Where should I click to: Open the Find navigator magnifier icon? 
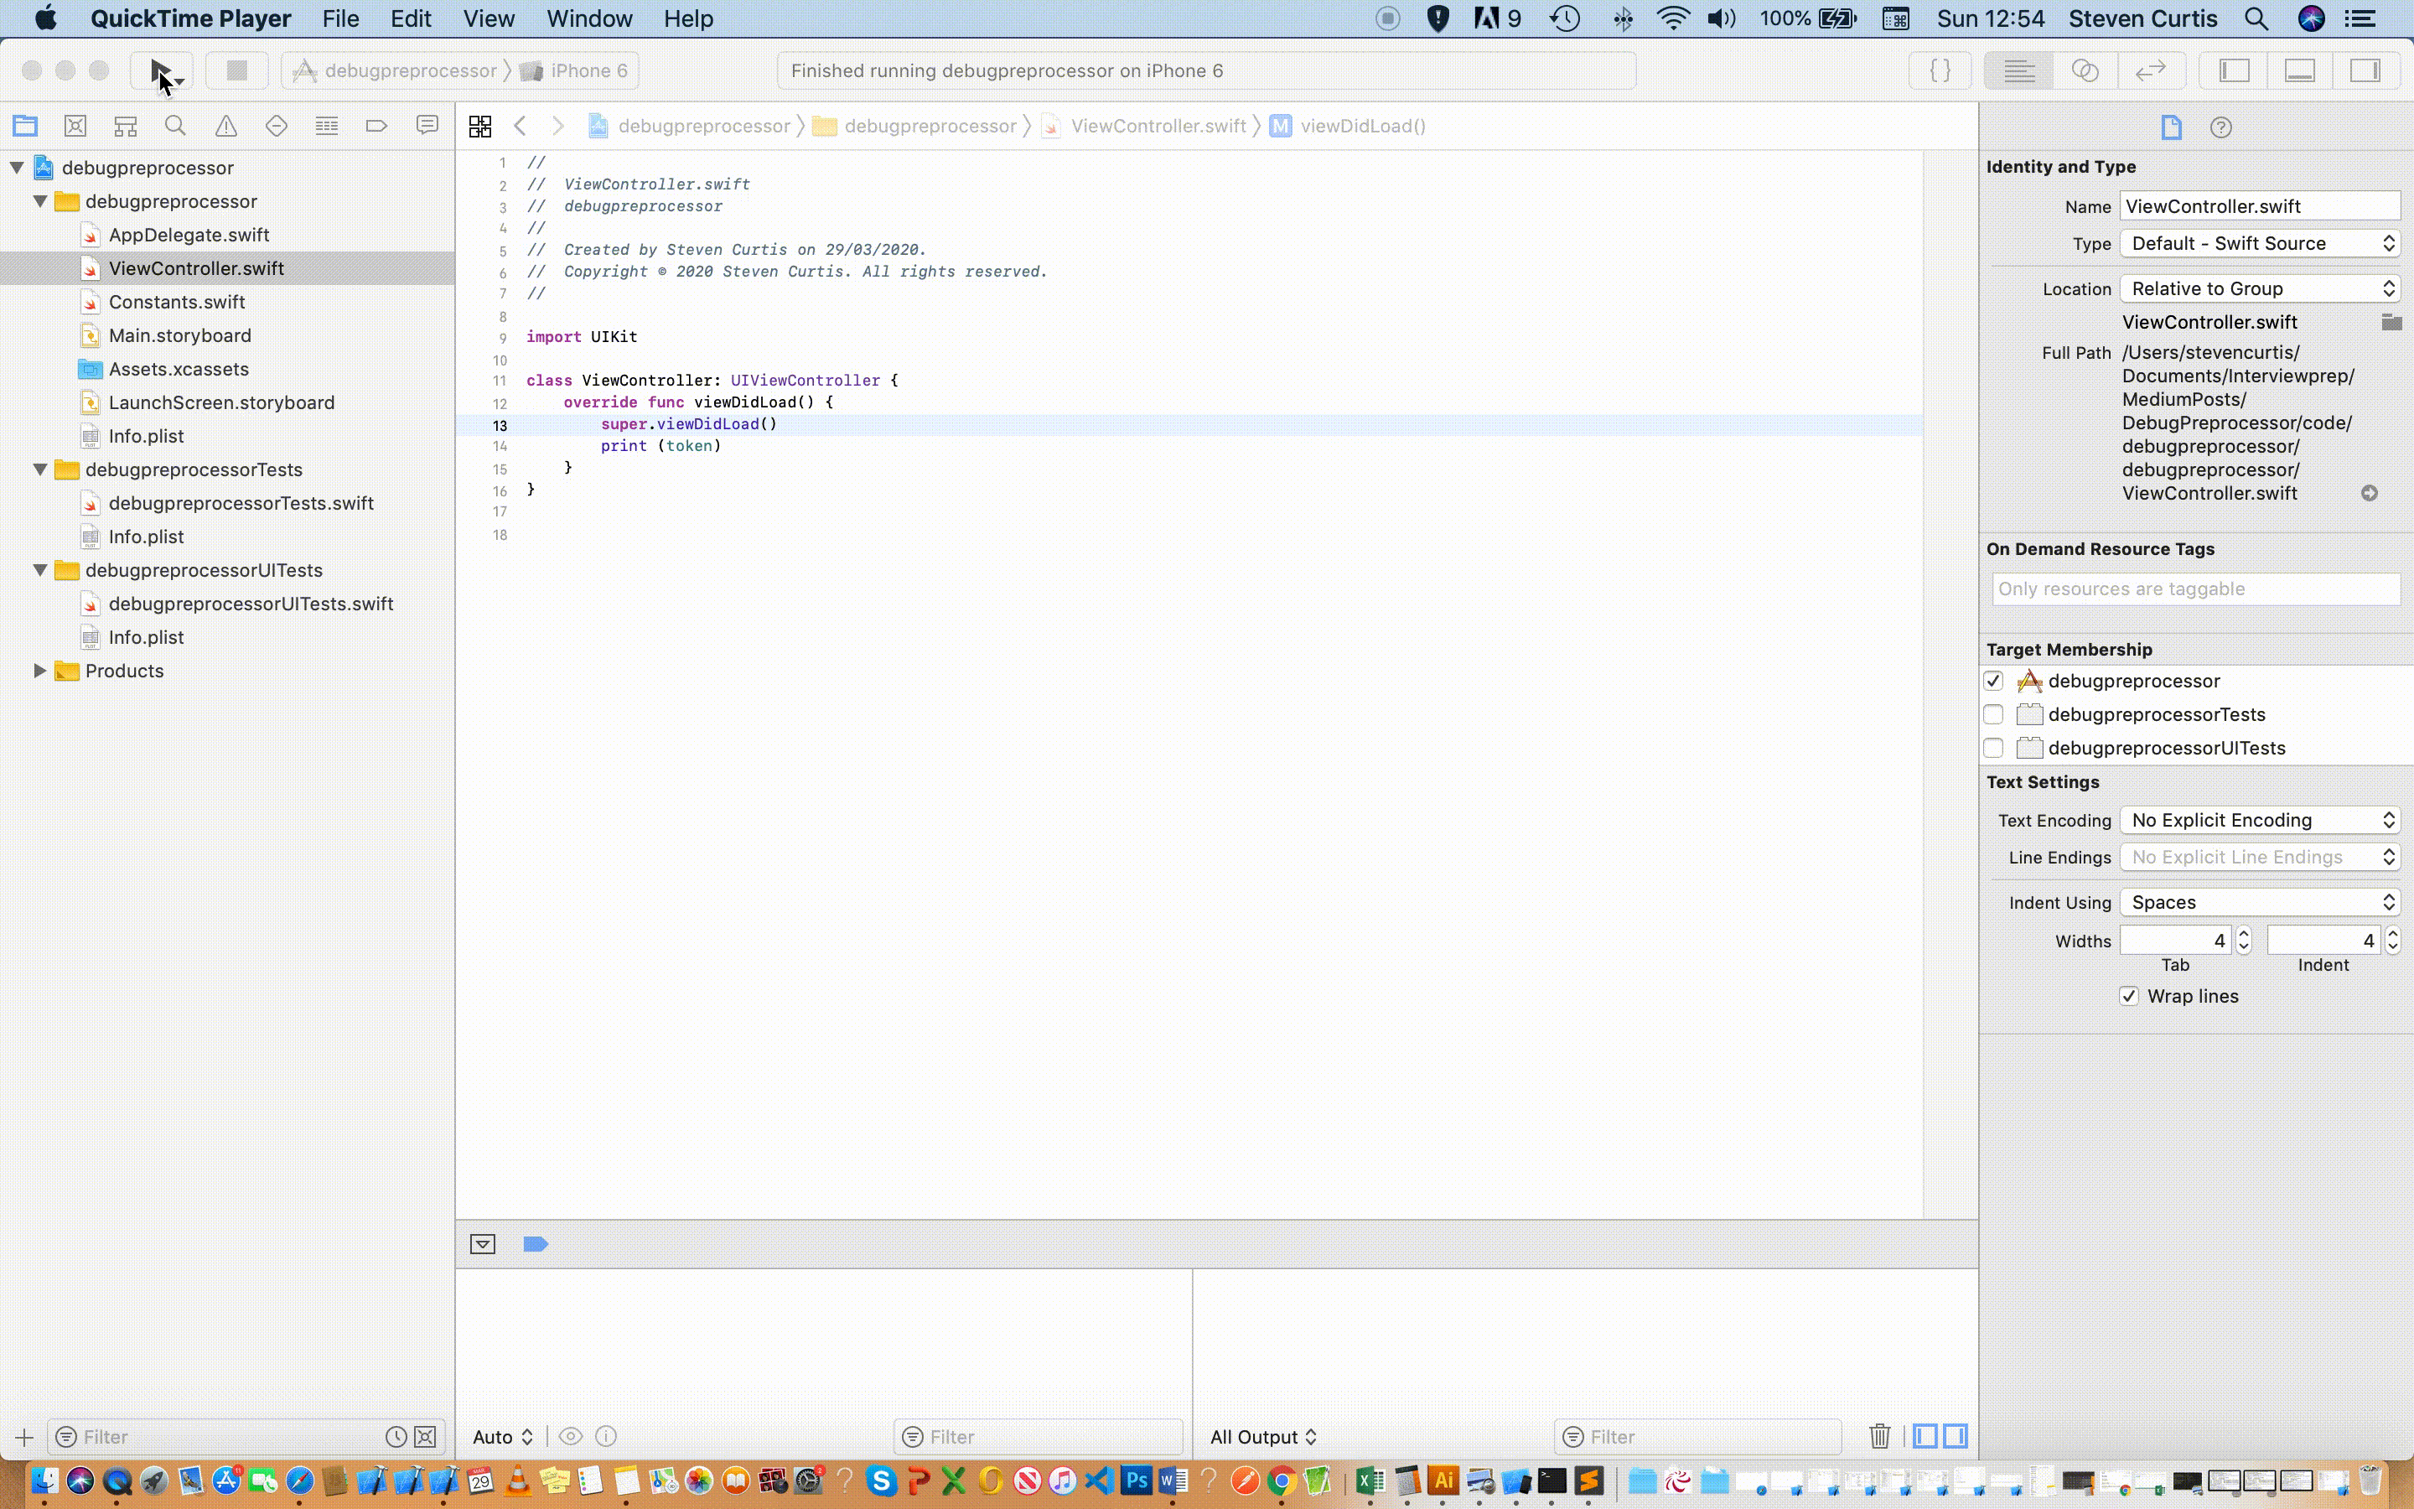pos(175,126)
